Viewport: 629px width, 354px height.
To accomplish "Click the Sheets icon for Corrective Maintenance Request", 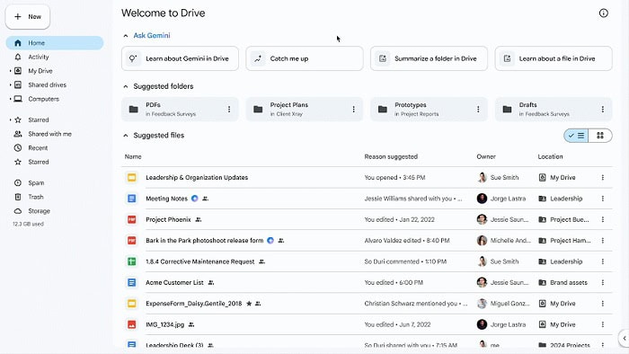I will click(131, 261).
